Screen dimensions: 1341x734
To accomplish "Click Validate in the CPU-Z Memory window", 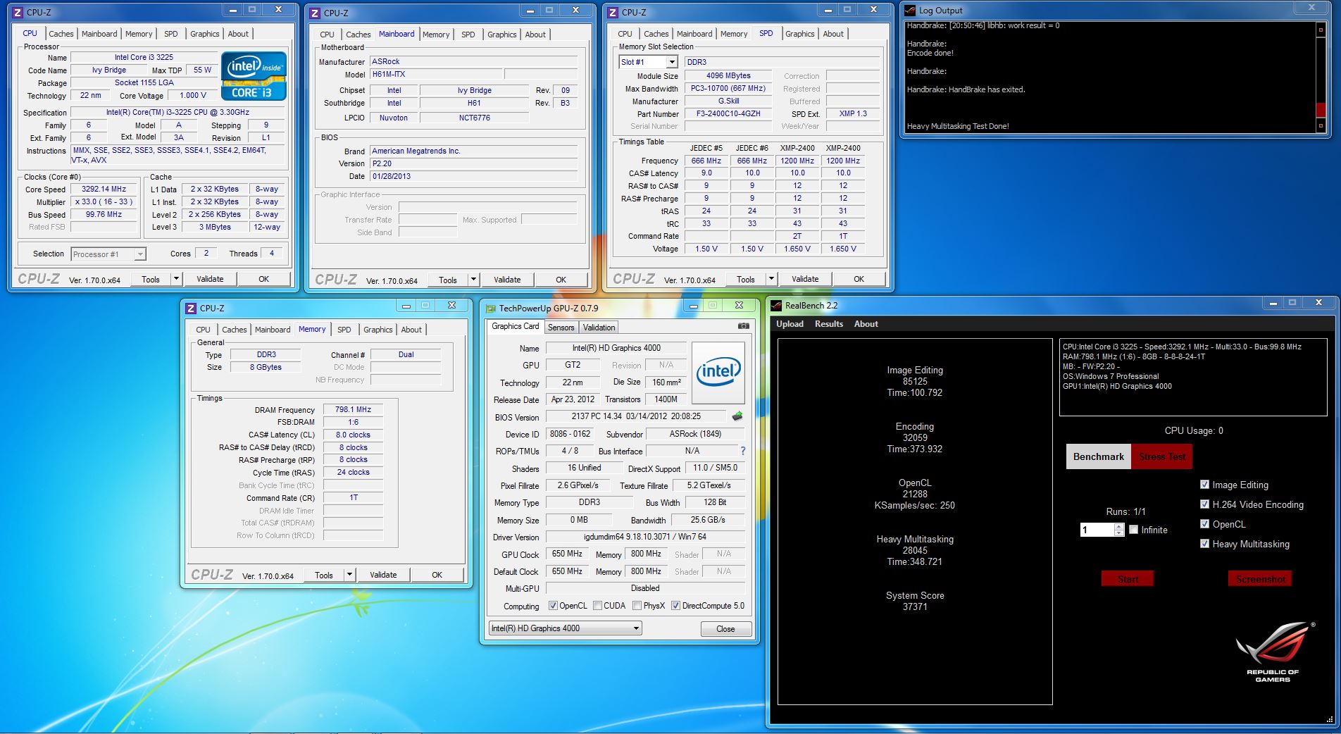I will (383, 575).
